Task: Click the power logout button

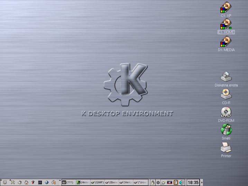Action: click(158, 183)
